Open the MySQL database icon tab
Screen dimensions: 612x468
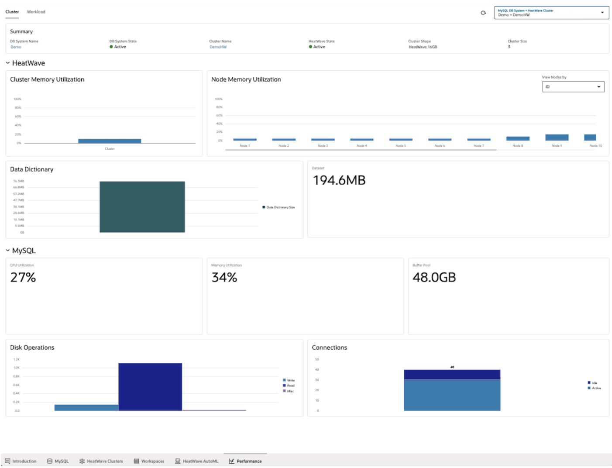point(50,461)
